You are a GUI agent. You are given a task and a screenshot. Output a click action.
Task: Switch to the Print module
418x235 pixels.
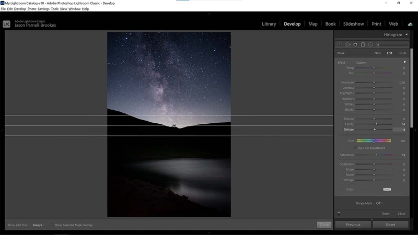(376, 23)
